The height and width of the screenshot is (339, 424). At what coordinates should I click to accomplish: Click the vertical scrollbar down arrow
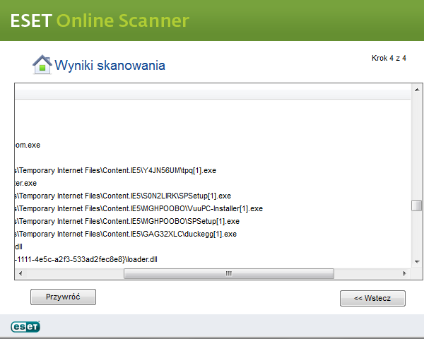(x=417, y=261)
